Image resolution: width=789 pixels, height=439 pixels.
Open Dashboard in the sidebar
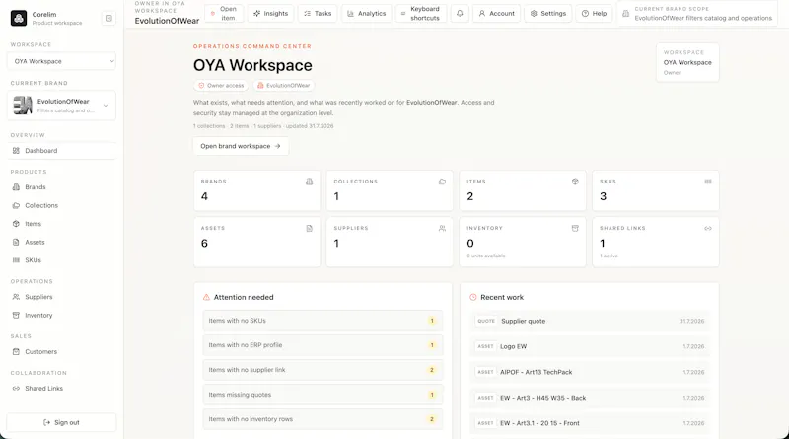pos(61,151)
